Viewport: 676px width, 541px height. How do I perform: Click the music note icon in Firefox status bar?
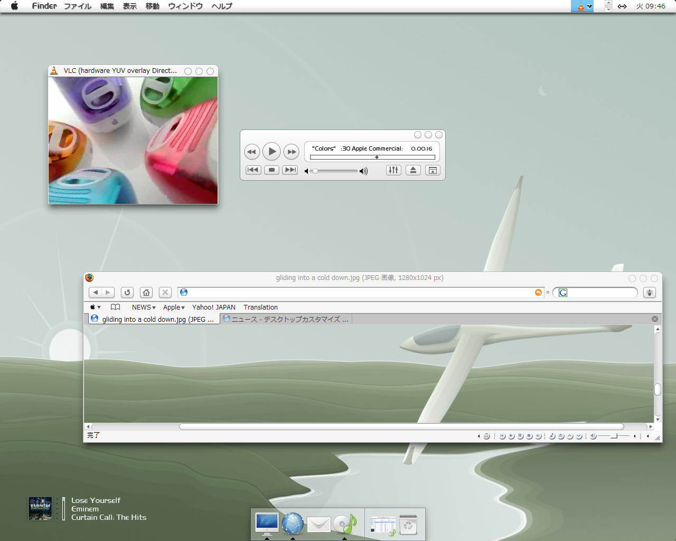(486, 436)
